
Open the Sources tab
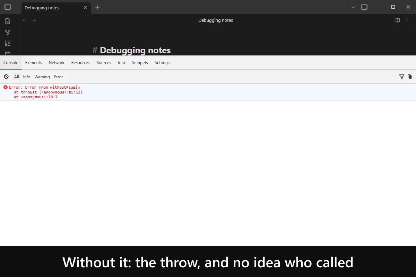tap(104, 63)
